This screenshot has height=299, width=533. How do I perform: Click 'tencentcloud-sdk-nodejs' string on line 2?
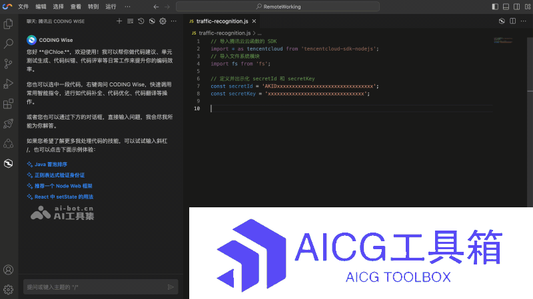coord(338,49)
